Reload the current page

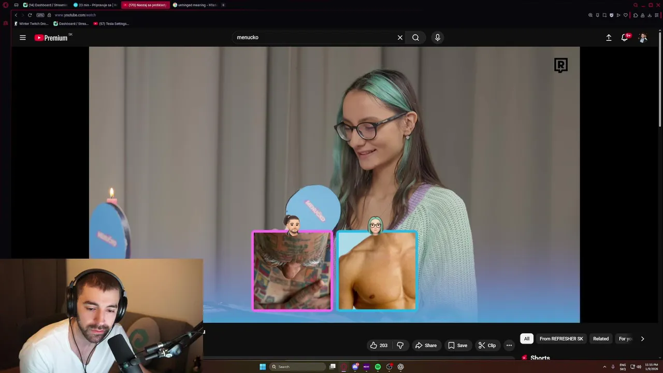click(30, 15)
